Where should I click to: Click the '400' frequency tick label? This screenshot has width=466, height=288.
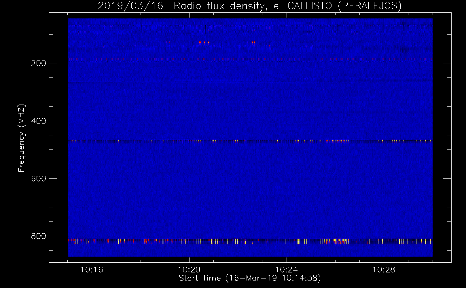pyautogui.click(x=39, y=121)
